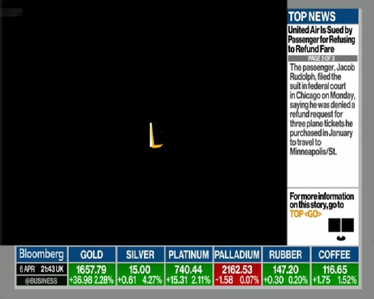374x299 pixels.
Task: Click the @BUSINESS handle
Action: point(42,281)
